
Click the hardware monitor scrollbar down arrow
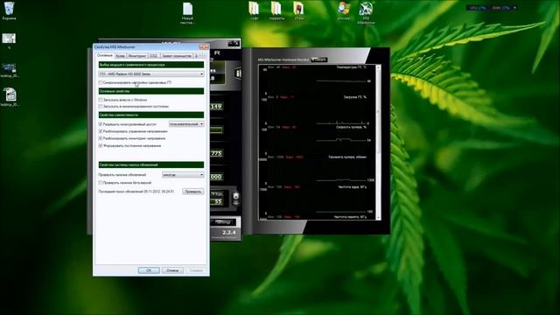tap(378, 218)
